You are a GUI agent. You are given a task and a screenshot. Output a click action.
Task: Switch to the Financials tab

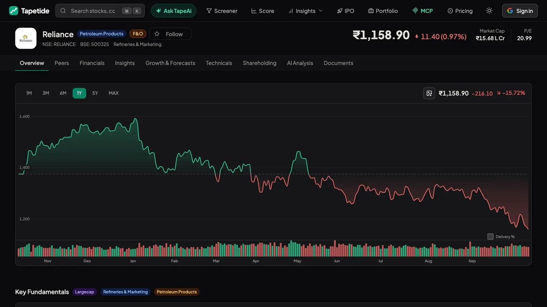point(92,63)
